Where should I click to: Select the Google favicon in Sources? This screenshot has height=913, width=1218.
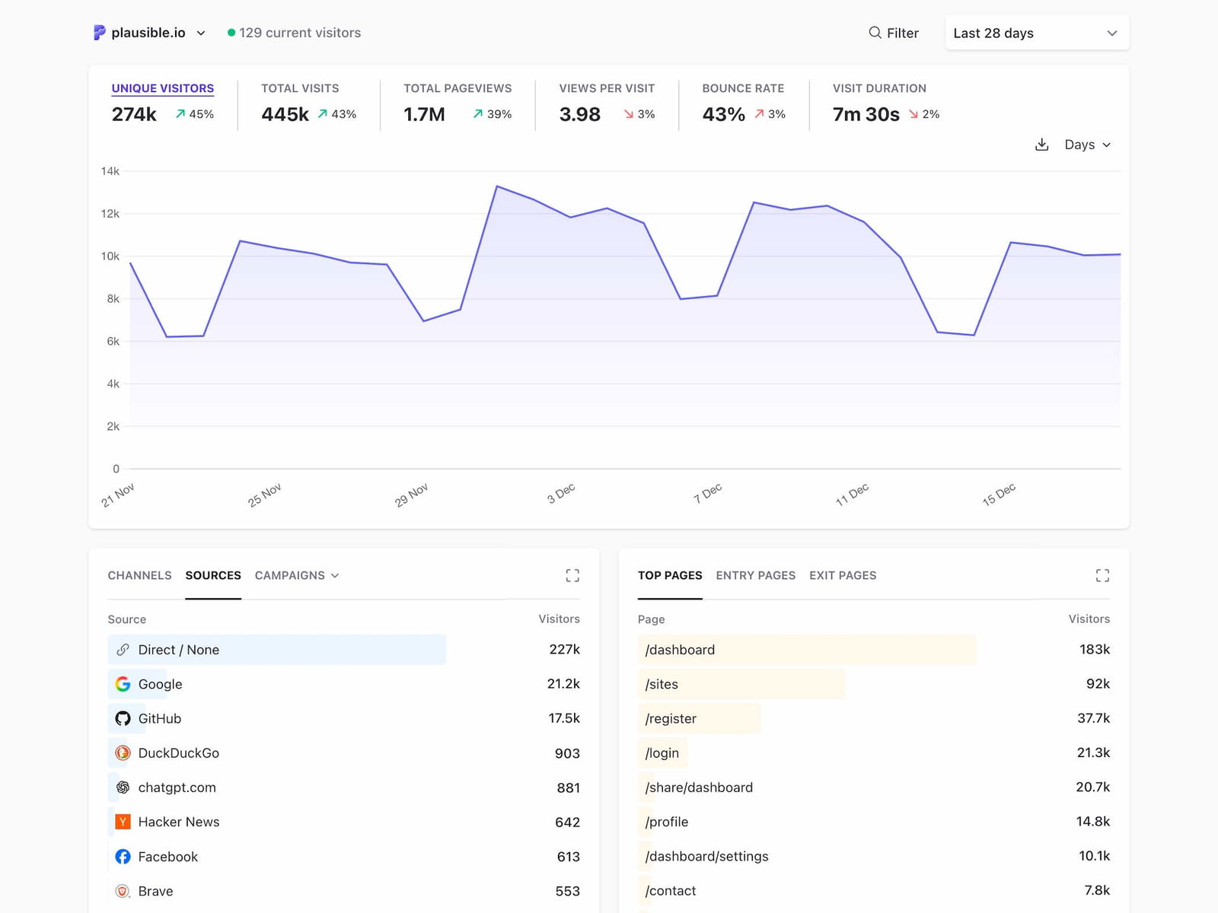click(123, 684)
